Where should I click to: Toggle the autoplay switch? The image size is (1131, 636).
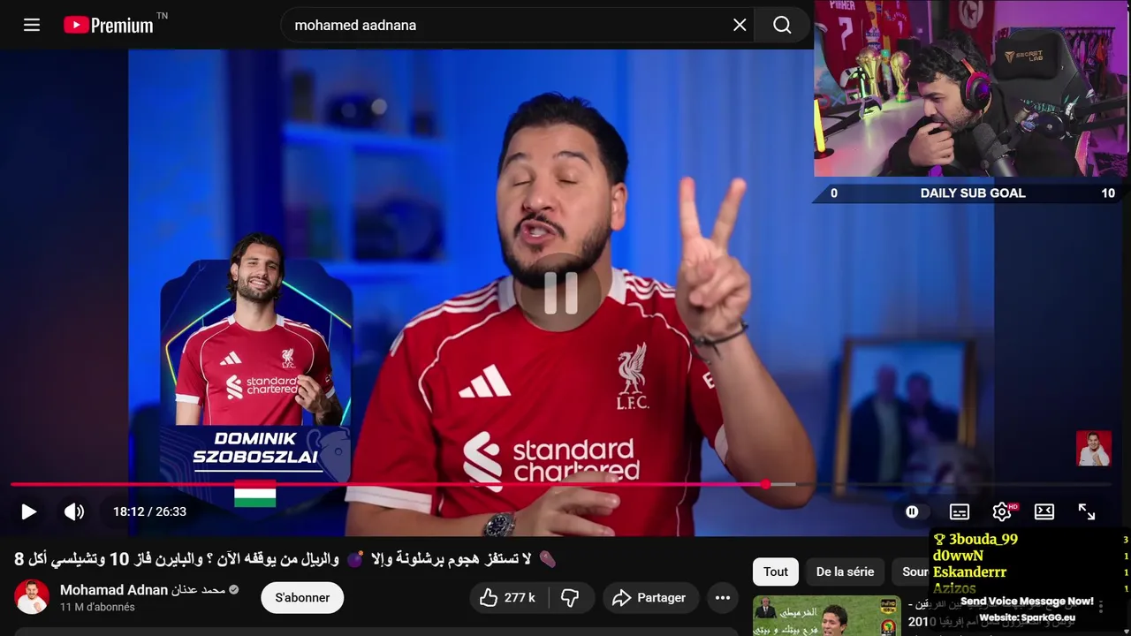pos(912,511)
